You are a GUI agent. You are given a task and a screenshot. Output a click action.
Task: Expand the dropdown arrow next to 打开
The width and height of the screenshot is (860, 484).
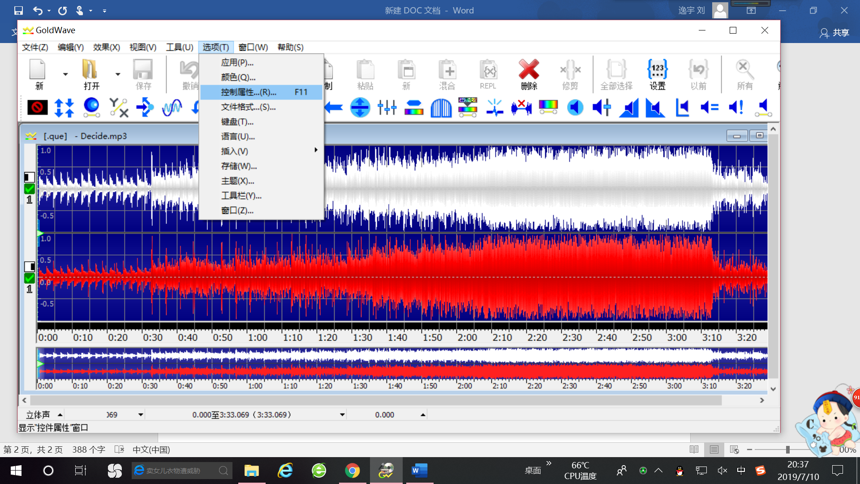click(118, 74)
